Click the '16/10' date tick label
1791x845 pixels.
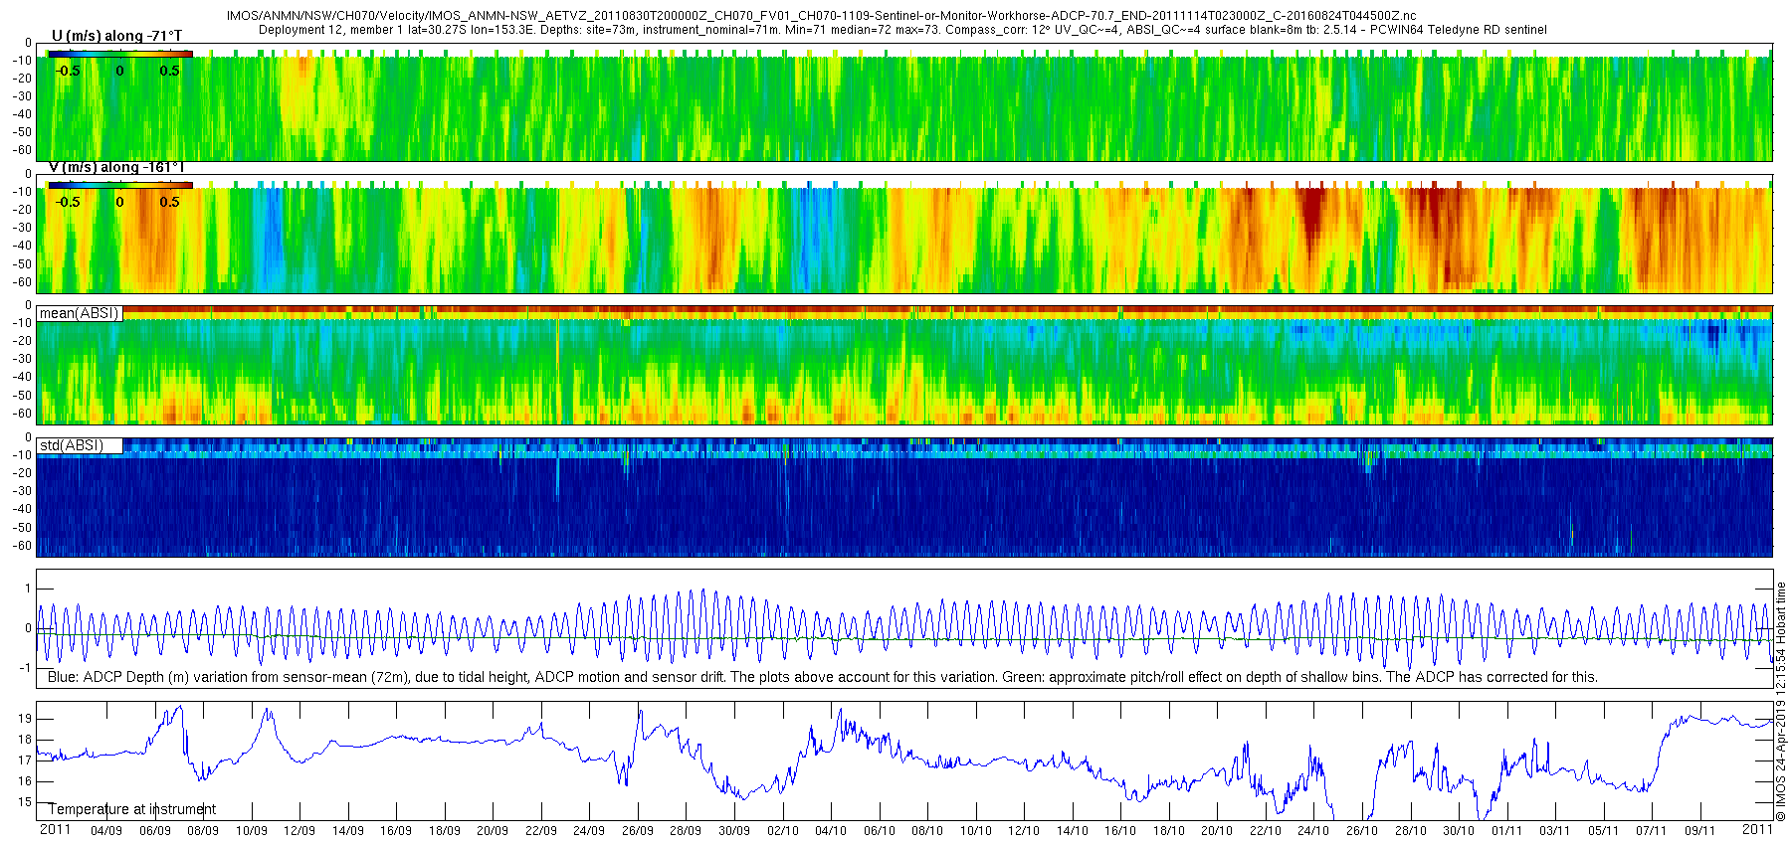pos(1120,830)
